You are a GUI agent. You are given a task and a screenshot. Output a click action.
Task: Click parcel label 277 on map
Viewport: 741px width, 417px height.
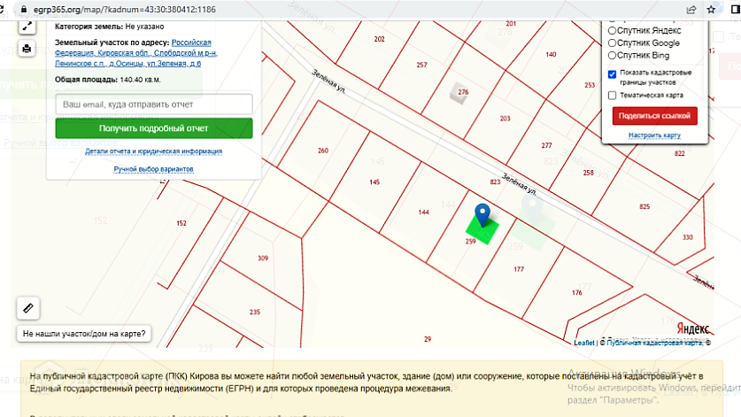[547, 145]
